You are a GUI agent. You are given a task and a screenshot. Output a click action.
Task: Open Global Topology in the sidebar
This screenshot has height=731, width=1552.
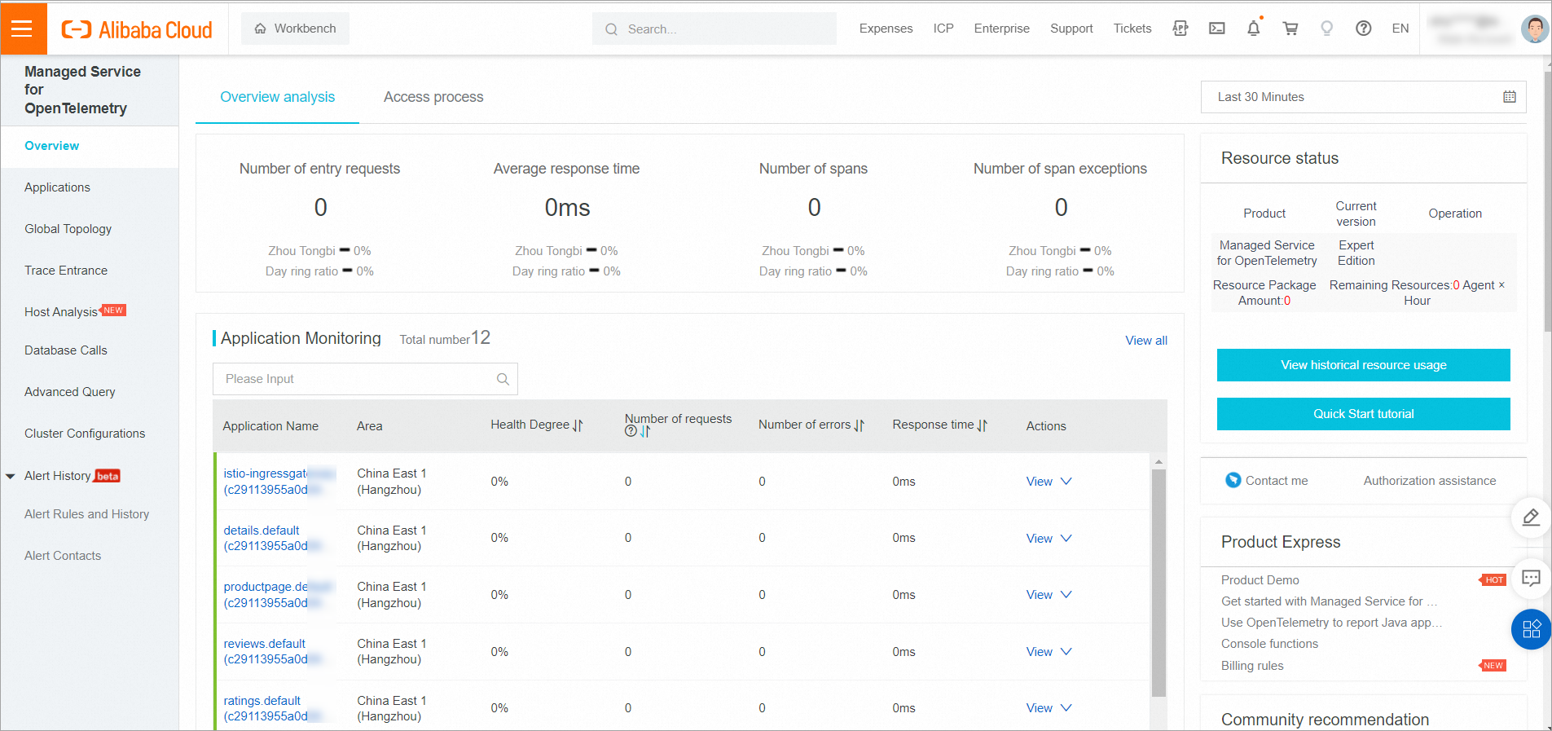pyautogui.click(x=68, y=229)
